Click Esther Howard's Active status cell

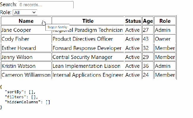[x=133, y=48]
